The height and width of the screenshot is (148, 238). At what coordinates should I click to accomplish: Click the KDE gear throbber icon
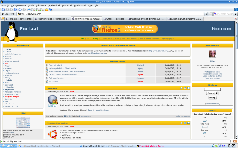[236, 9]
